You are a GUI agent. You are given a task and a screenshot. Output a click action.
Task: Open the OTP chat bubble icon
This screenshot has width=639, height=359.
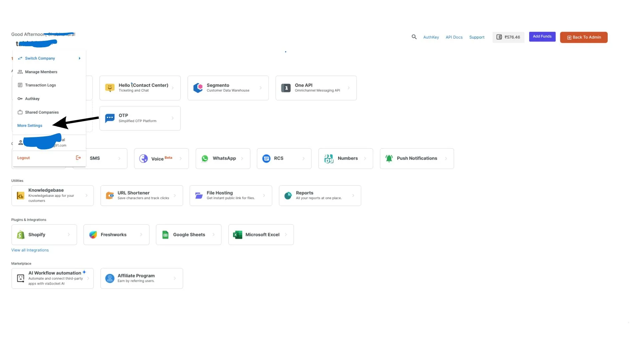[110, 118]
